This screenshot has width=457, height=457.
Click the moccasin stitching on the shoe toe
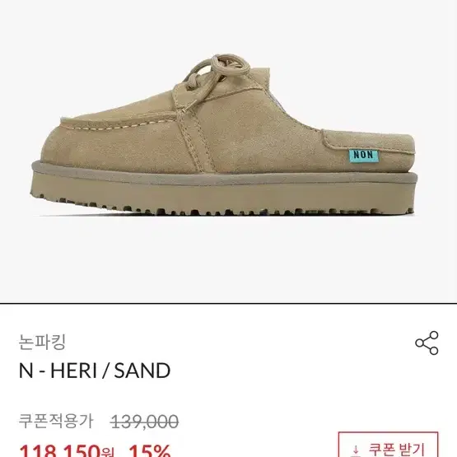point(118,125)
